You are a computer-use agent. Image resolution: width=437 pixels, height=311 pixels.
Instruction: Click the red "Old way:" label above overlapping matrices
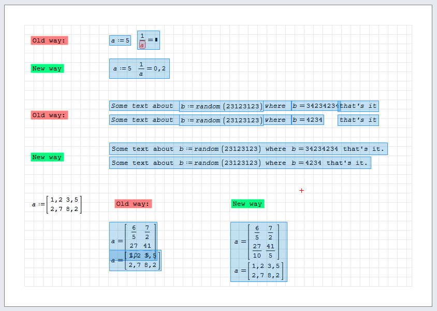[133, 204]
